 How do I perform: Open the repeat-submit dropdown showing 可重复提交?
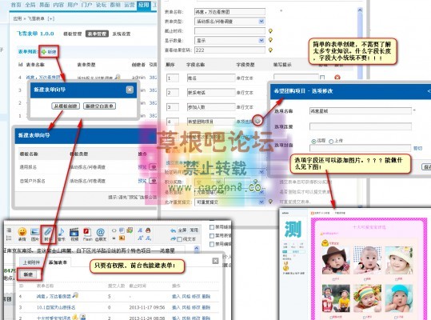tap(229, 202)
